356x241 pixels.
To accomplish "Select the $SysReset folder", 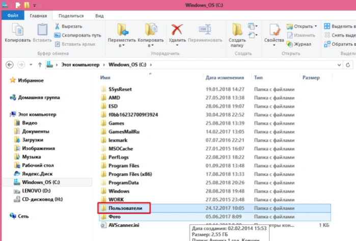I will coord(215,89).
